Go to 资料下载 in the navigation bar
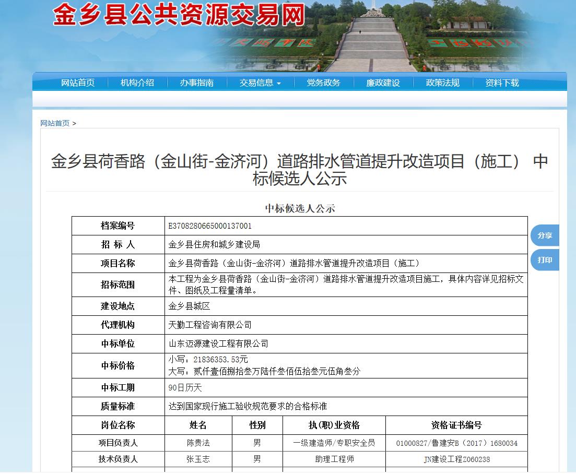The image size is (576, 474). [x=502, y=83]
